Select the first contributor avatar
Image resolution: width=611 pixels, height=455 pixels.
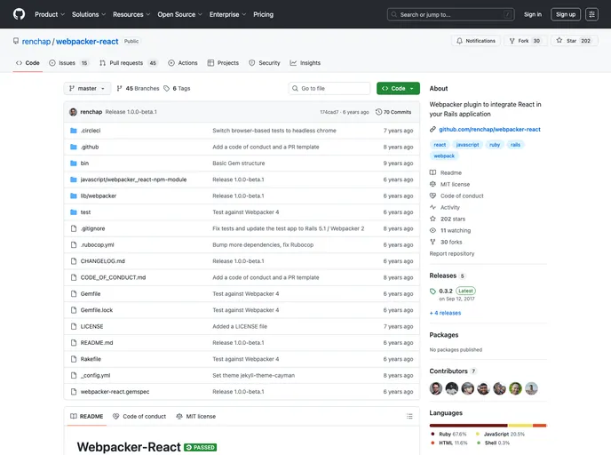[x=436, y=388]
